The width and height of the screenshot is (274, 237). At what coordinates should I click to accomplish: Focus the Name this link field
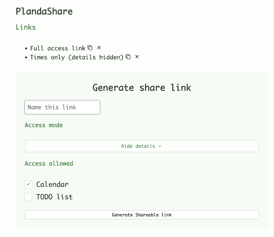(62, 107)
